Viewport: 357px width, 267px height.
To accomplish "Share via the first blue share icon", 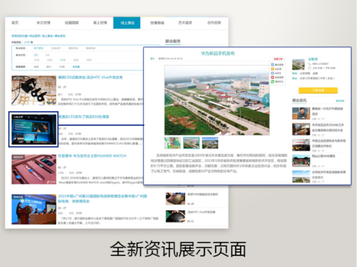I will pyautogui.click(x=272, y=65).
